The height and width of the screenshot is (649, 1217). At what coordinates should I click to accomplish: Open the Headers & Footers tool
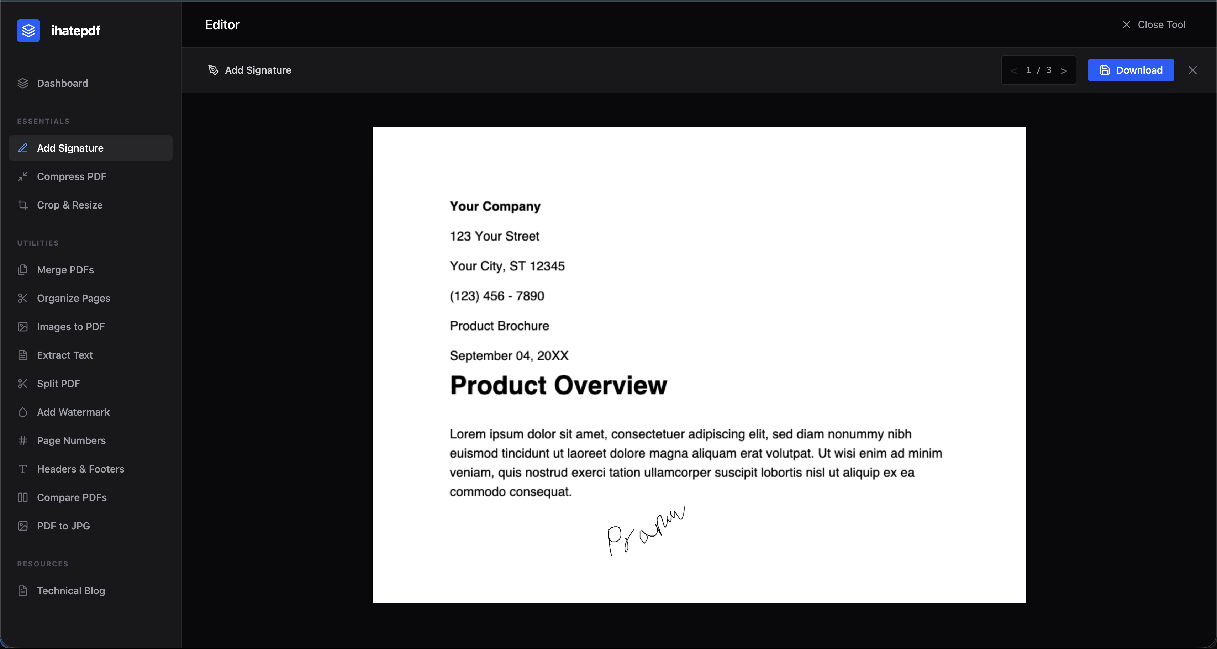click(80, 469)
